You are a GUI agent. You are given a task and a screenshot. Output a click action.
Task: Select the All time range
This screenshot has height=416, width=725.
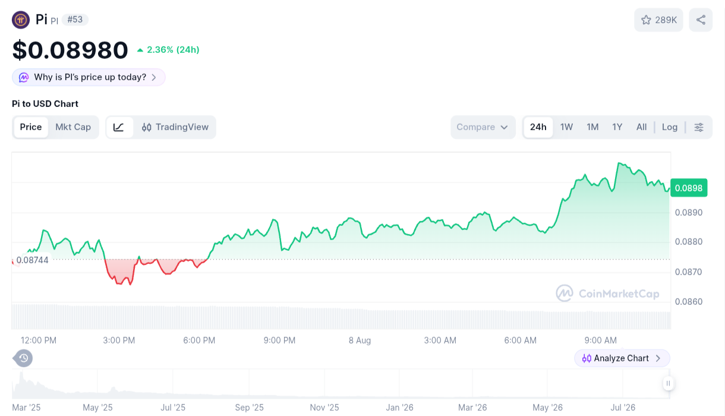pos(641,127)
